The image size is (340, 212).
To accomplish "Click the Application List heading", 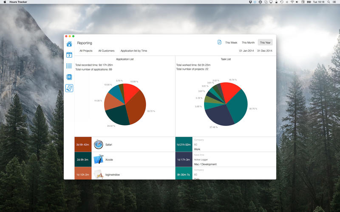I will click(125, 59).
